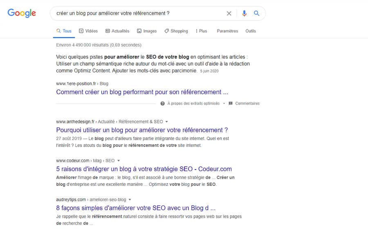Open '8 façons simples d'améliorer' result
The image size is (368, 230).
(x=136, y=208)
